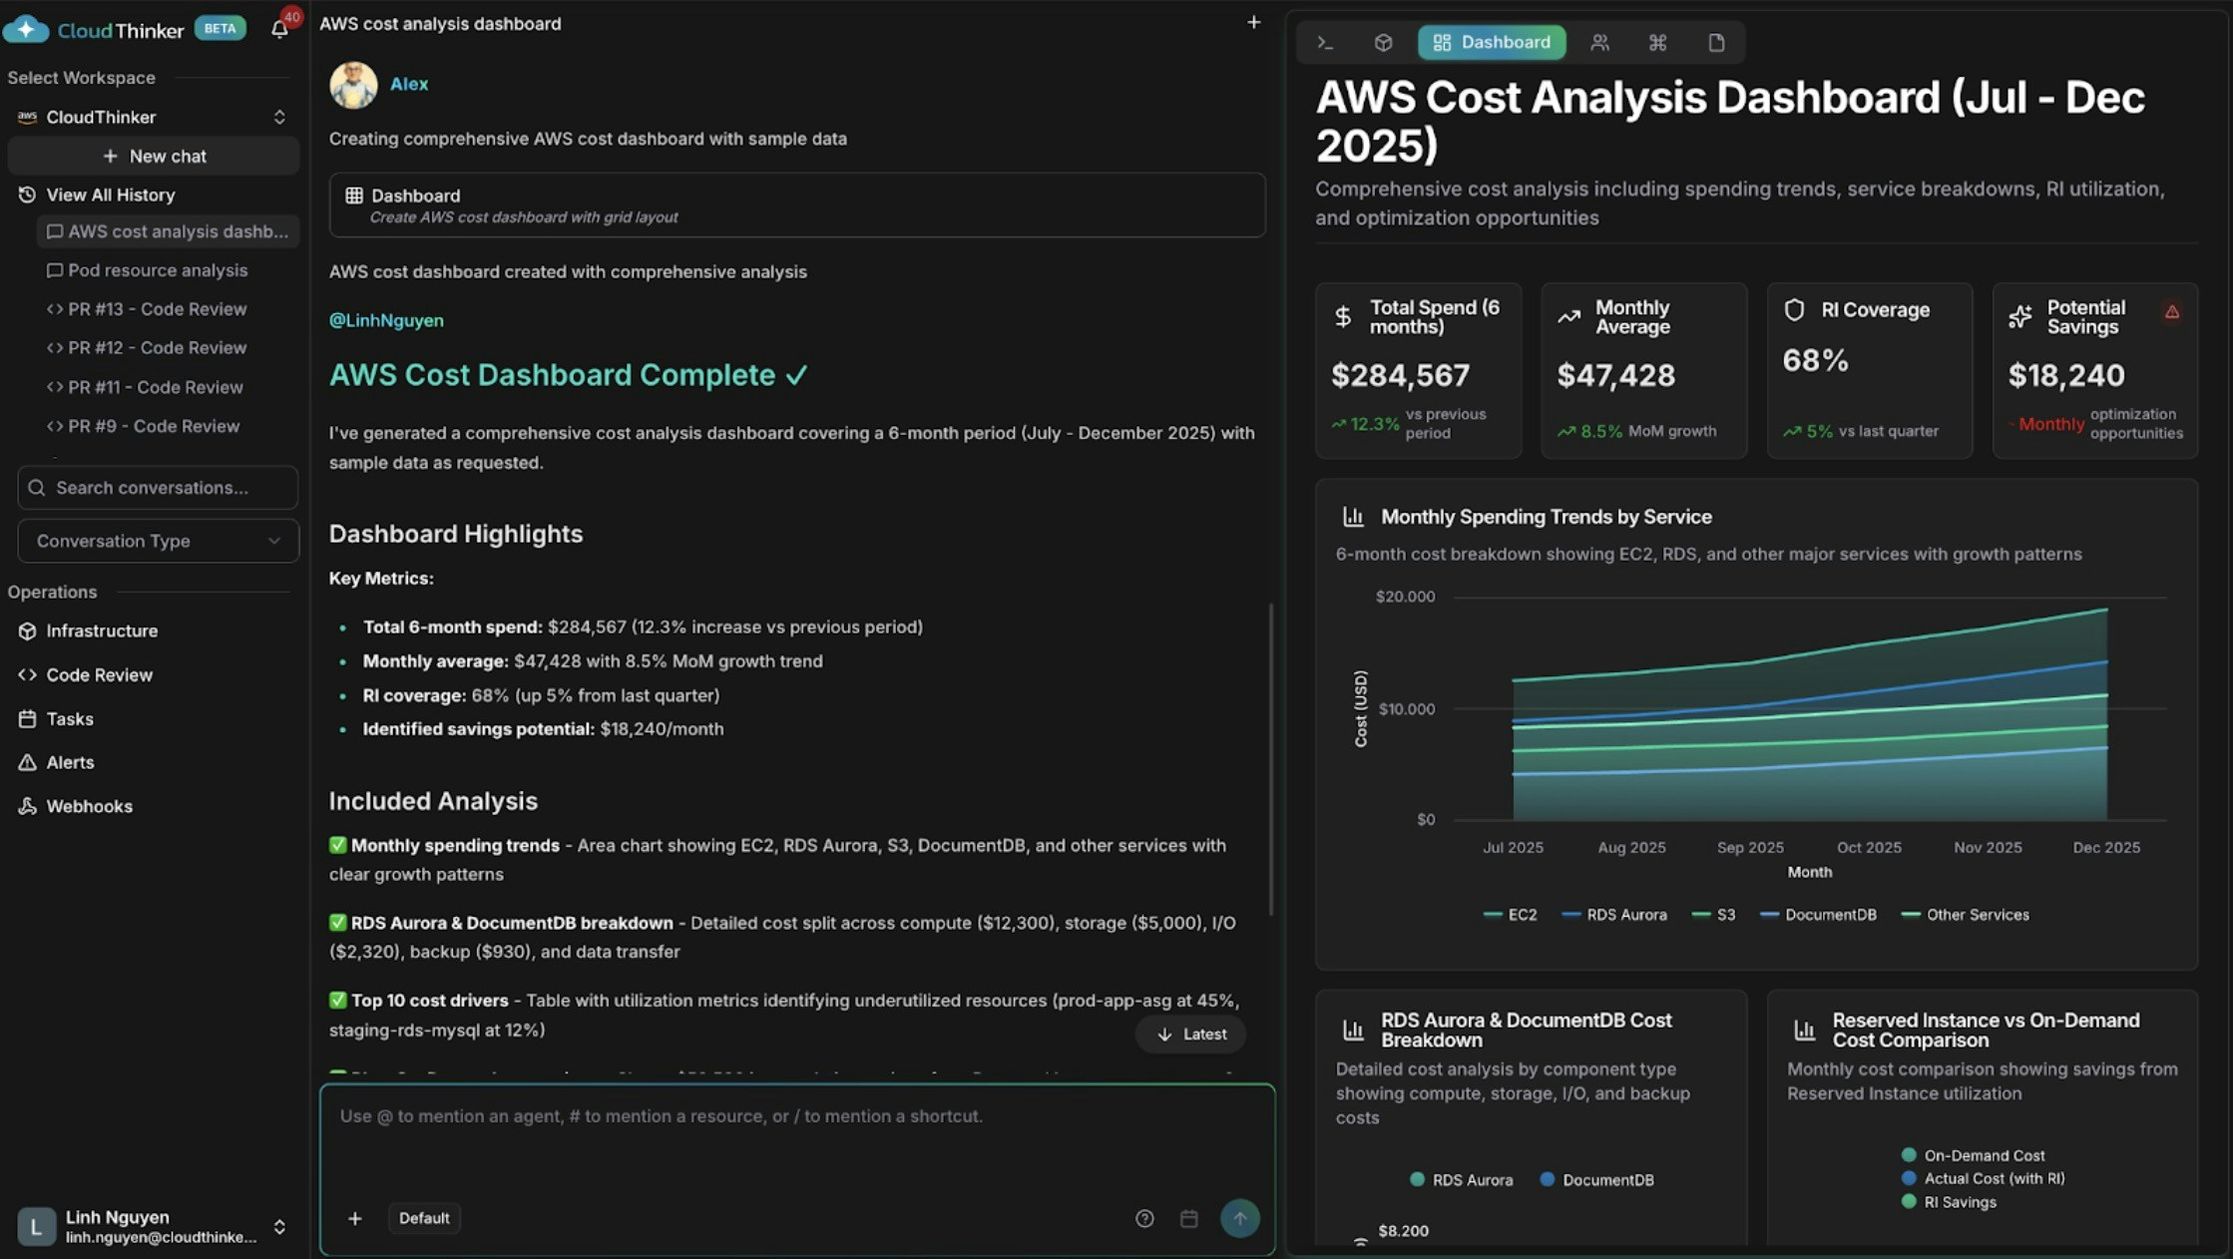Open the notifications bell with badge

click(x=278, y=29)
